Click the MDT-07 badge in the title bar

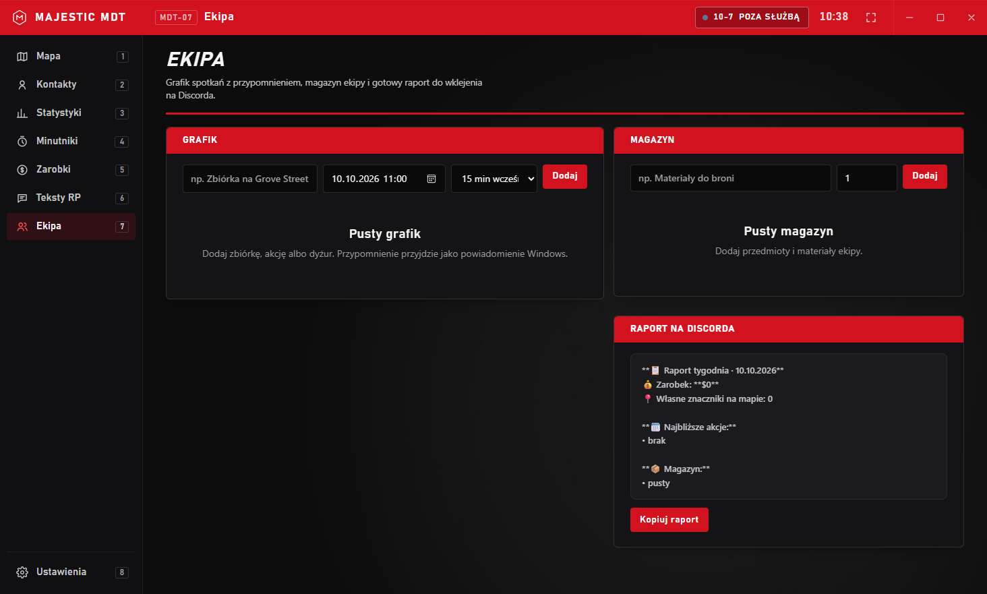176,18
